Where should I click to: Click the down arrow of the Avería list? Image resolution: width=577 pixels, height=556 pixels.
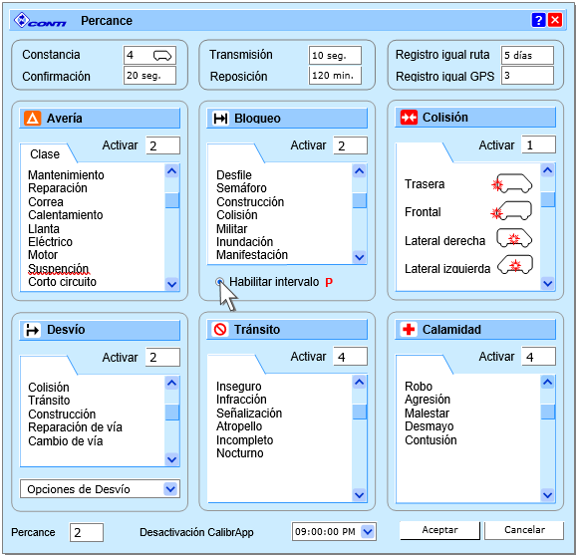point(171,284)
